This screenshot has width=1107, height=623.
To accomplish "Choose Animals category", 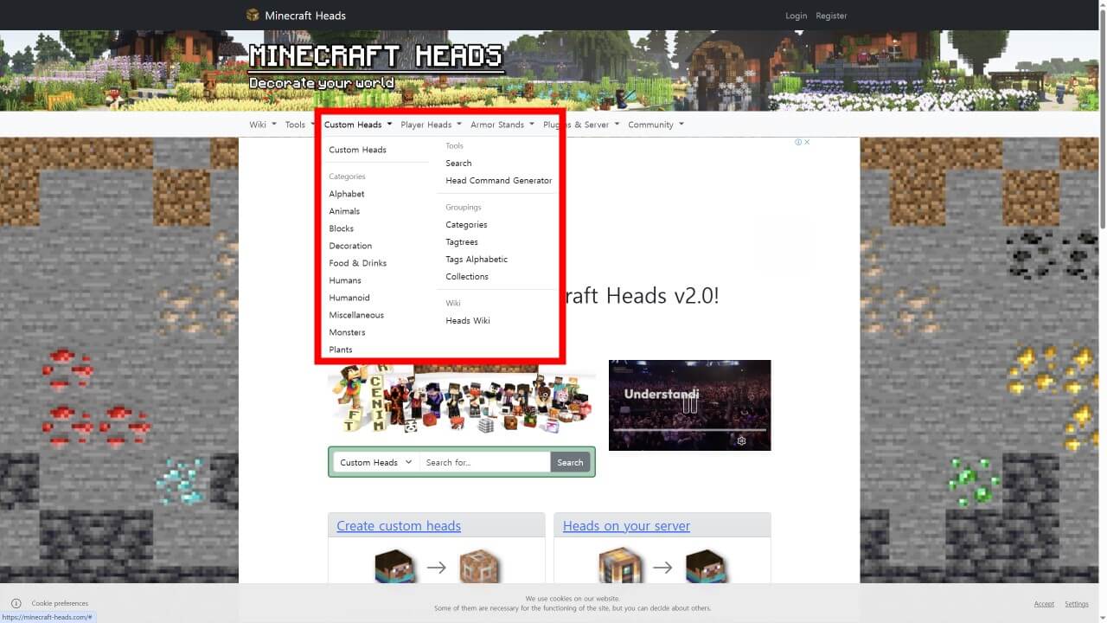I will point(344,211).
